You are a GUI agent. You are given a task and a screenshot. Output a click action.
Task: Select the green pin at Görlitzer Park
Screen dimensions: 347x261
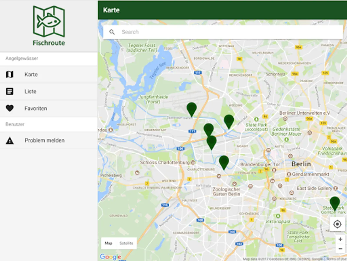pos(335,204)
